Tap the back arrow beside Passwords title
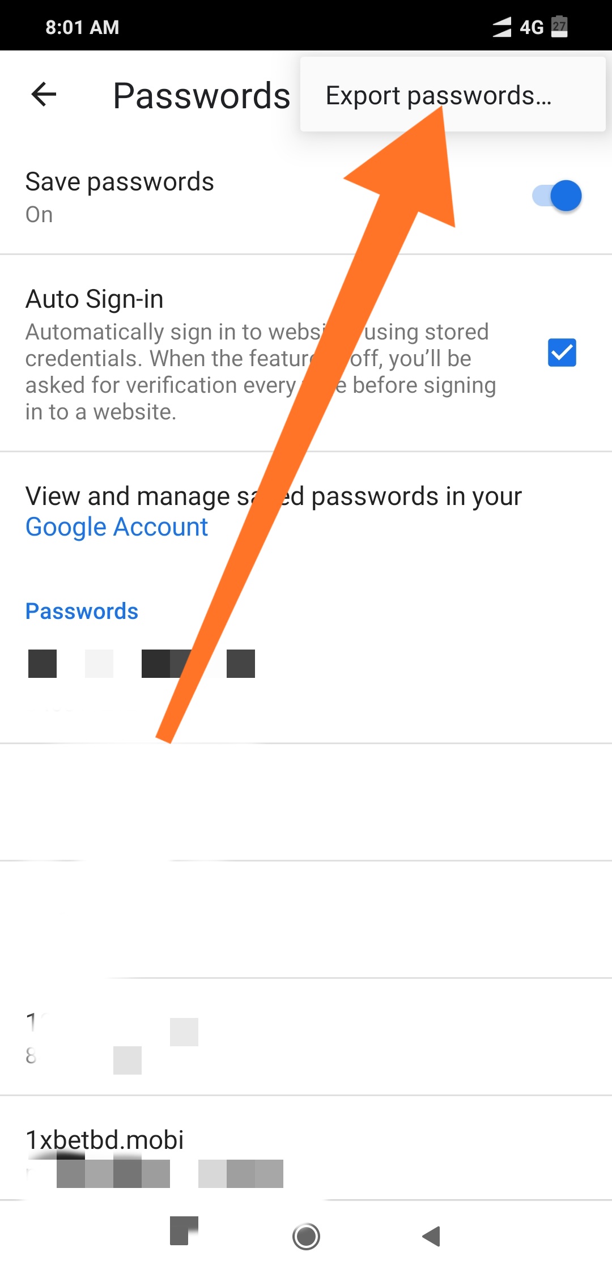 [44, 94]
